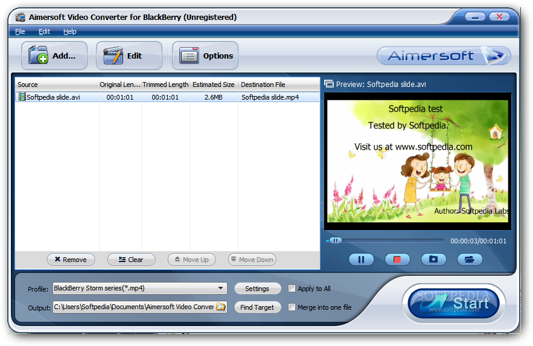This screenshot has height=346, width=533.
Task: Open snapshot folder button in preview
Action: (470, 260)
